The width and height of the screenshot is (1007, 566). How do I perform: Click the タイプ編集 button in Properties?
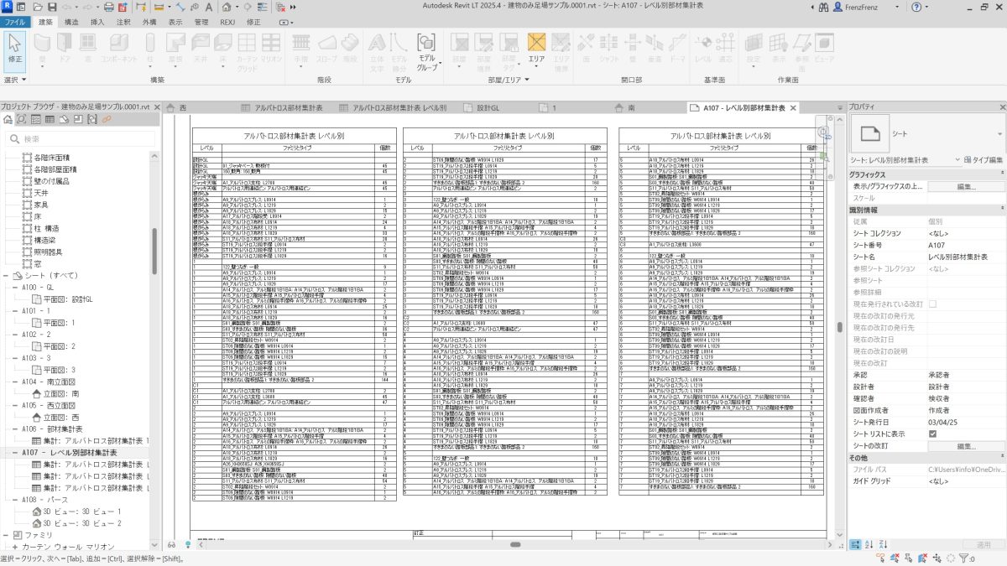tap(982, 159)
